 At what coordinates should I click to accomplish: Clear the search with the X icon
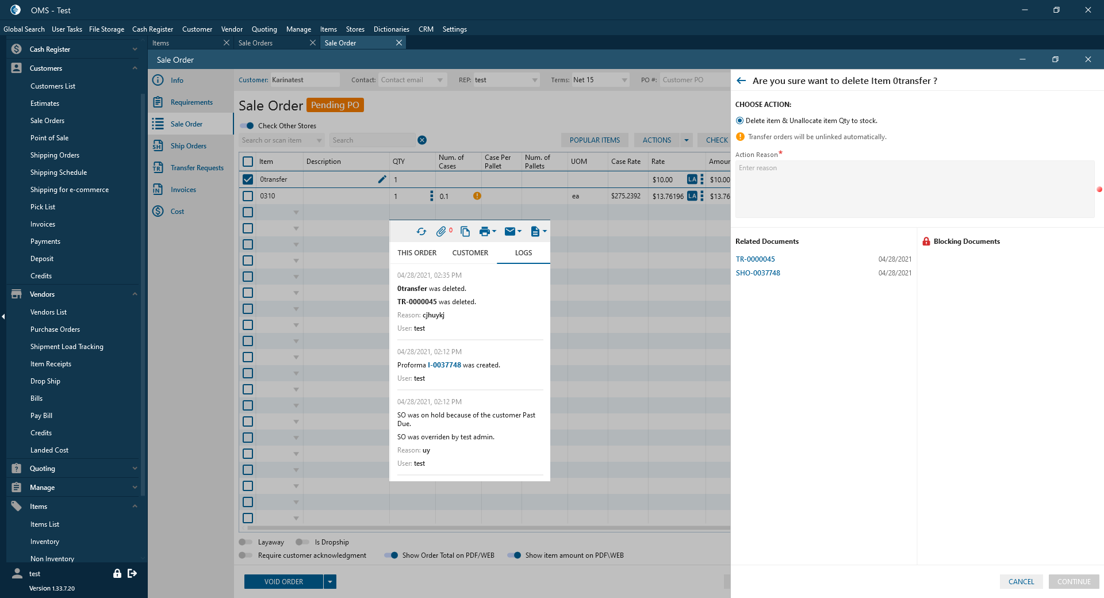422,140
